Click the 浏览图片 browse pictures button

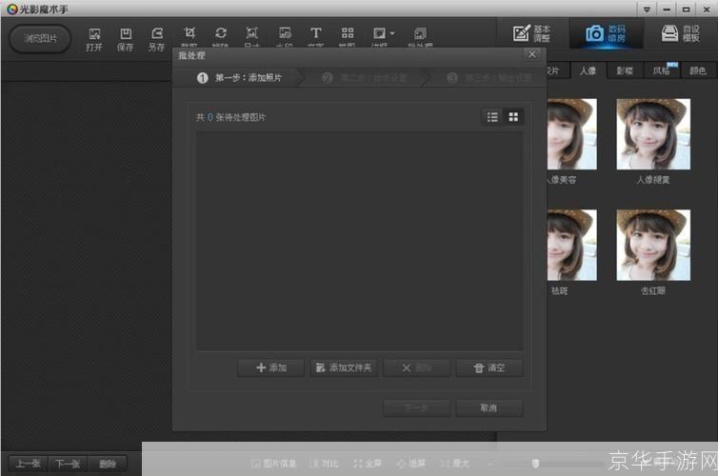40,38
